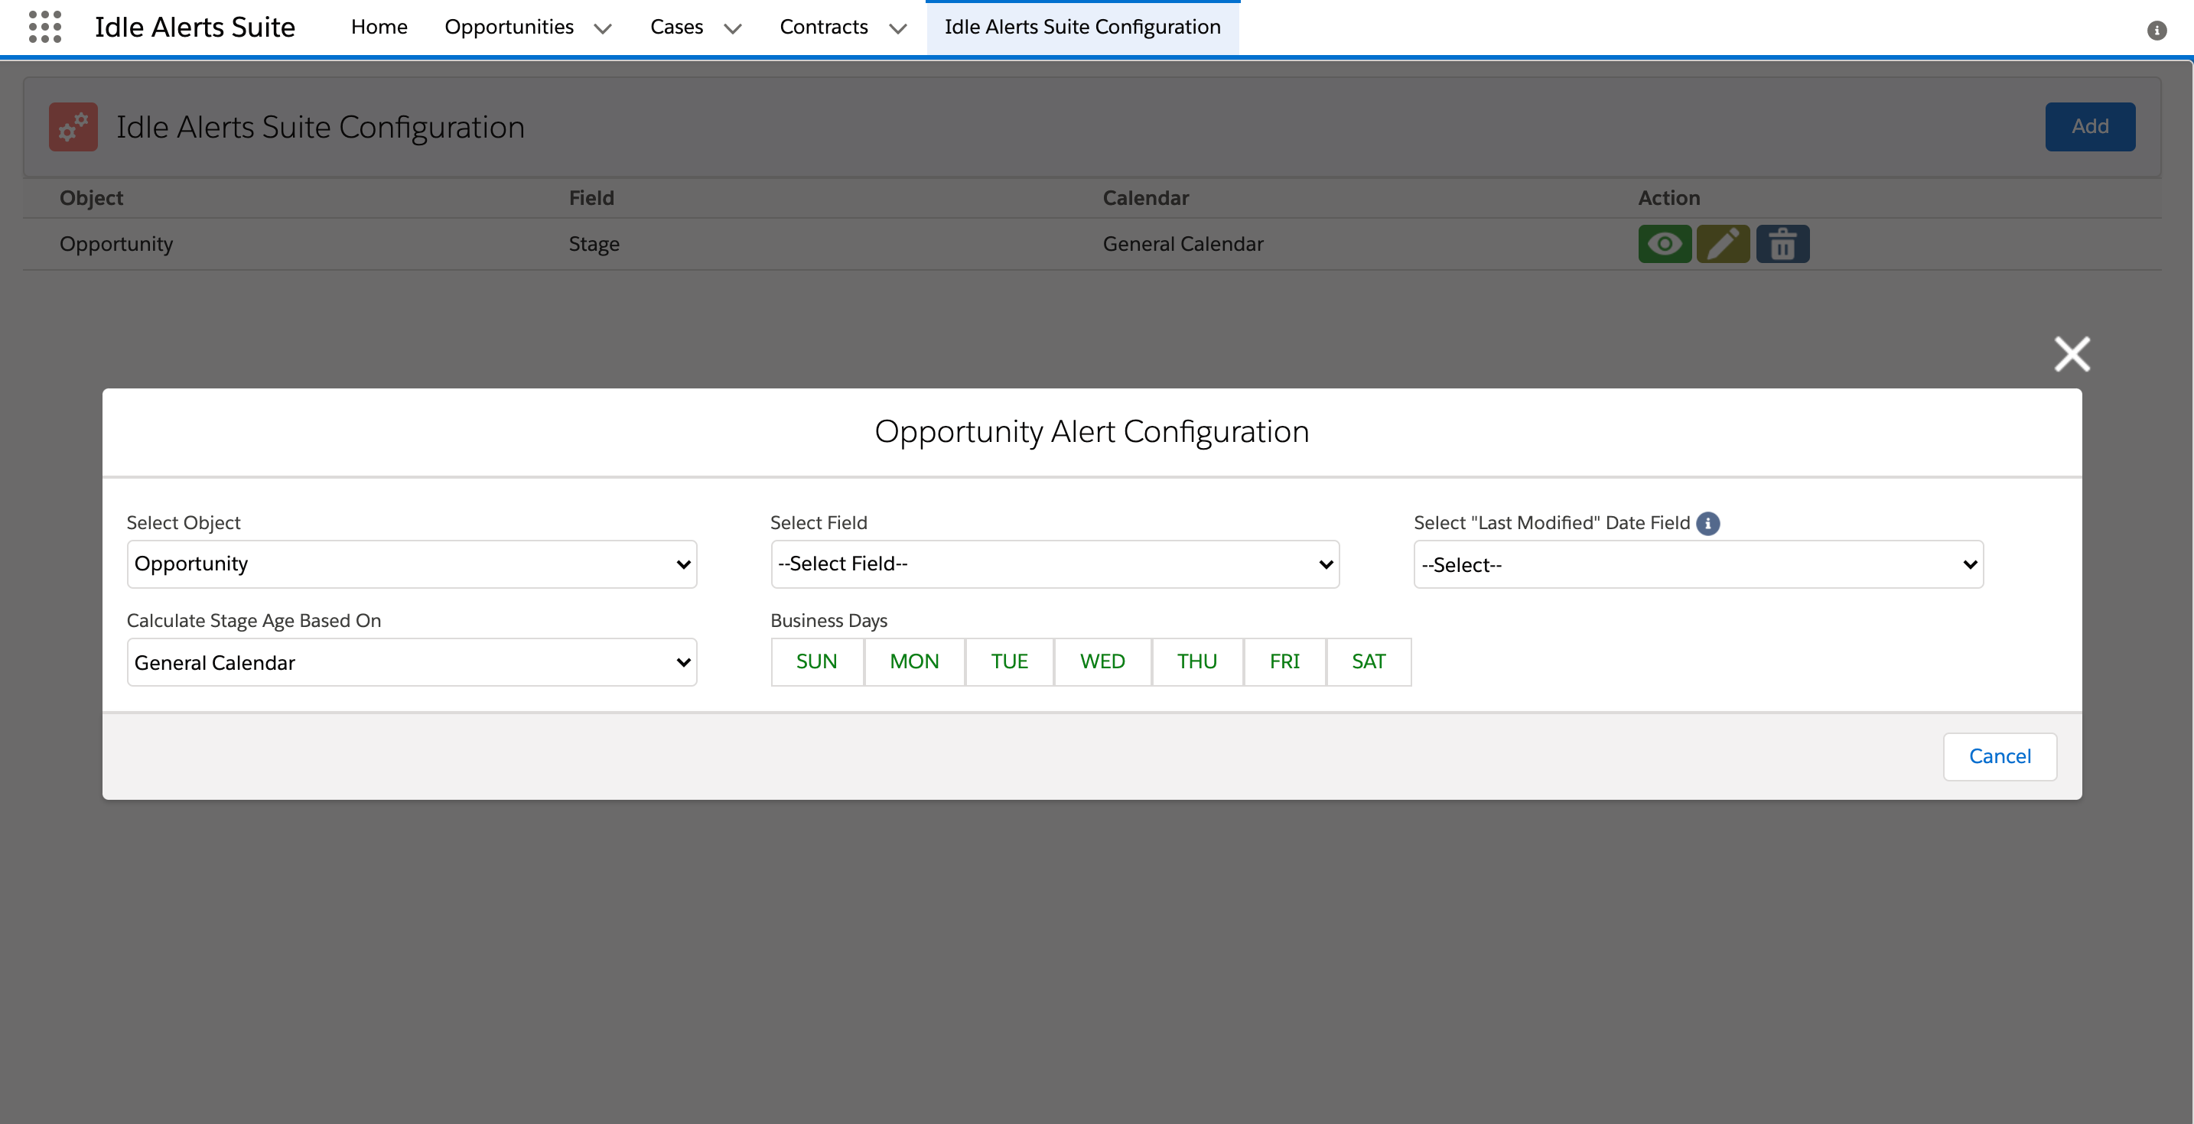Image resolution: width=2194 pixels, height=1124 pixels.
Task: Open the Select Last Modified Date Field dropdown
Action: point(1698,564)
